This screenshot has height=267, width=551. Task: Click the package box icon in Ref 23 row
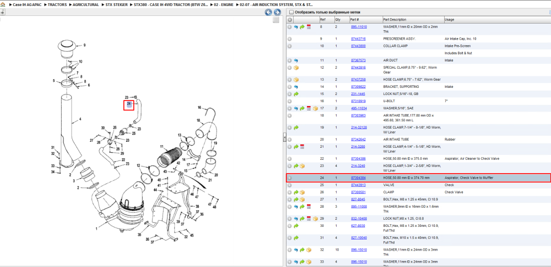click(x=302, y=166)
